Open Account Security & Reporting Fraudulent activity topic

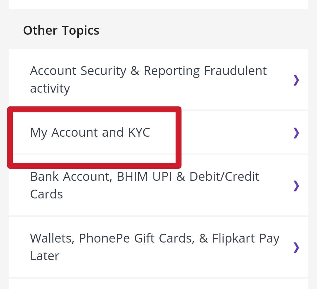[x=148, y=79]
